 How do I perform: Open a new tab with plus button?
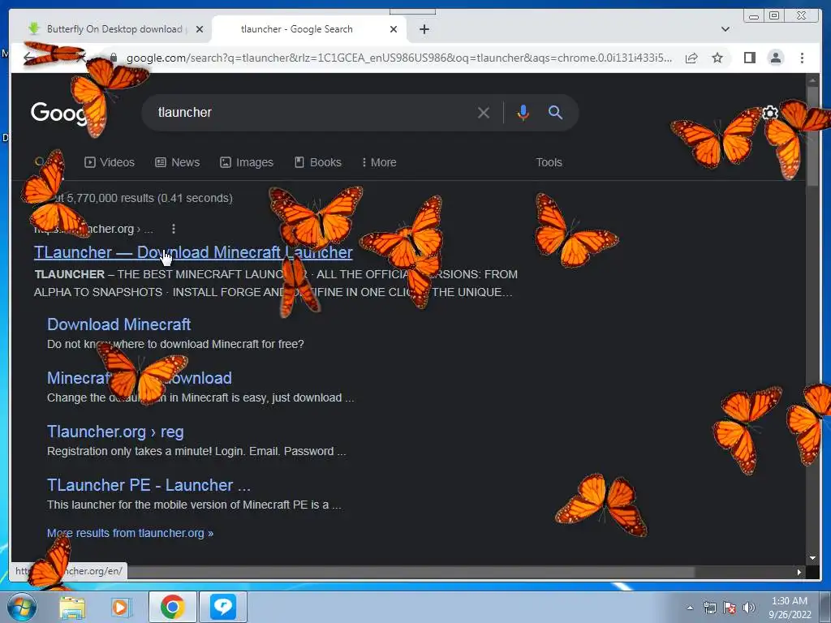[x=424, y=29]
